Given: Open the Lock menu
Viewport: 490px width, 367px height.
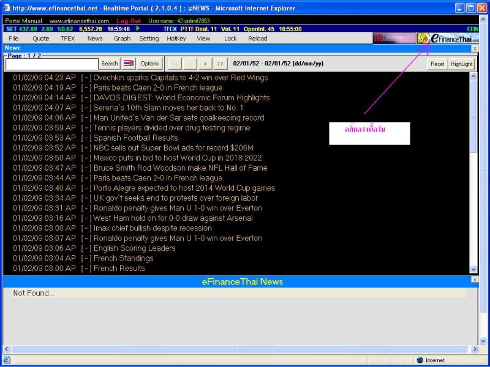Looking at the screenshot, I should pyautogui.click(x=230, y=39).
